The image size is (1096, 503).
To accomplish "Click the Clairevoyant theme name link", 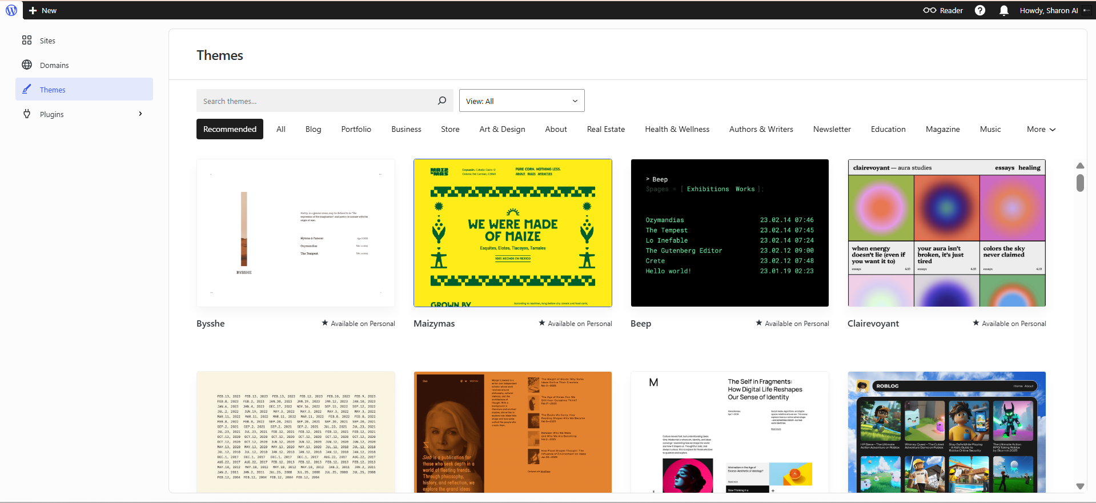I will point(873,324).
